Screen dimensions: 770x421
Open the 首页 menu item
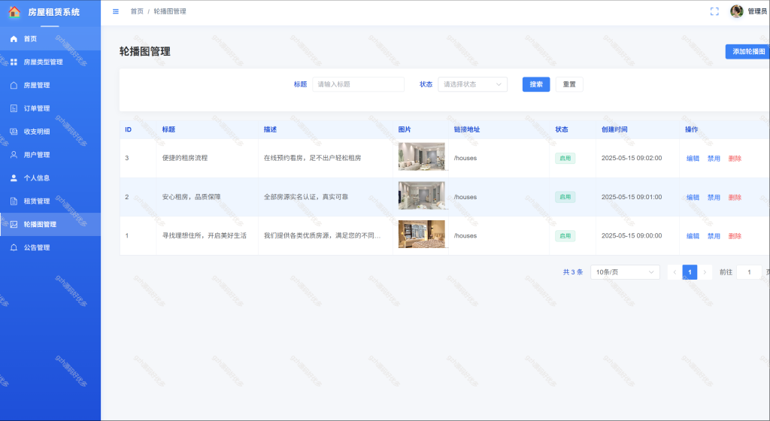50,39
